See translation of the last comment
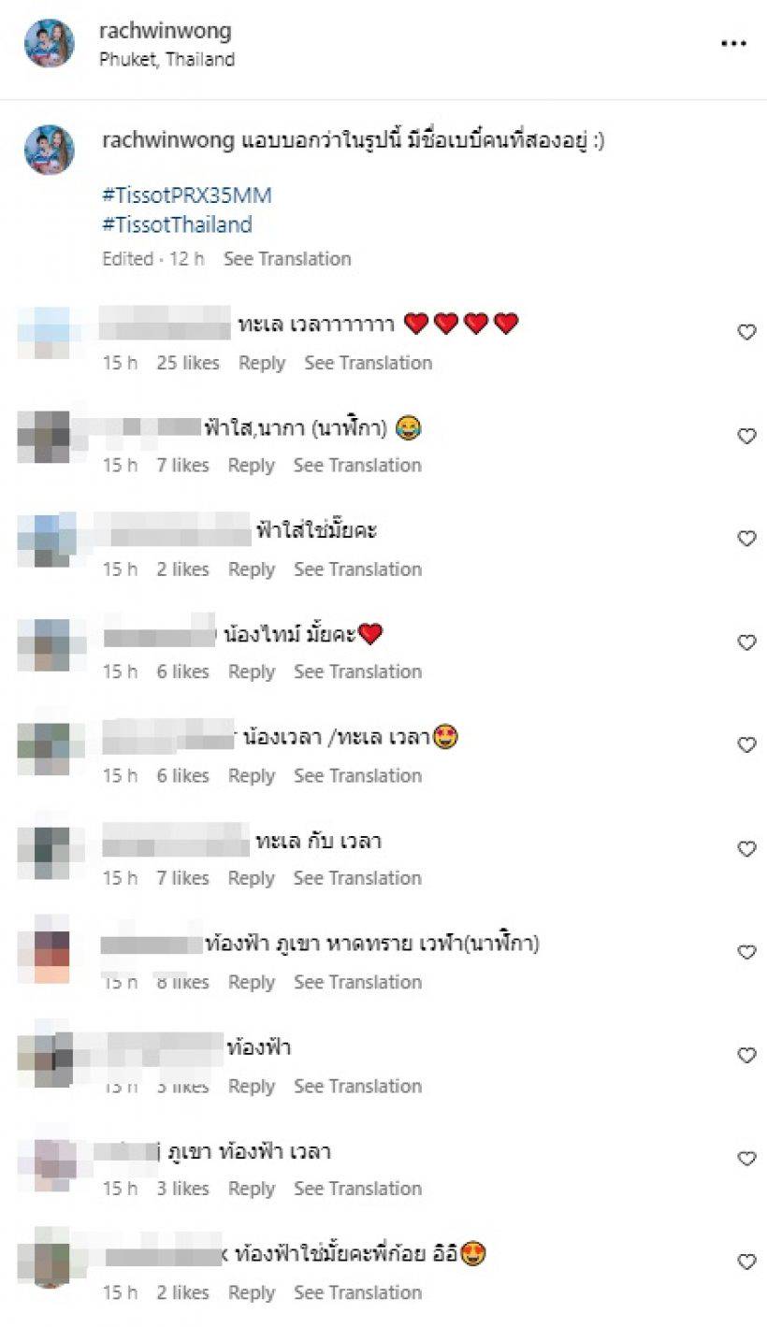 pyautogui.click(x=357, y=1293)
